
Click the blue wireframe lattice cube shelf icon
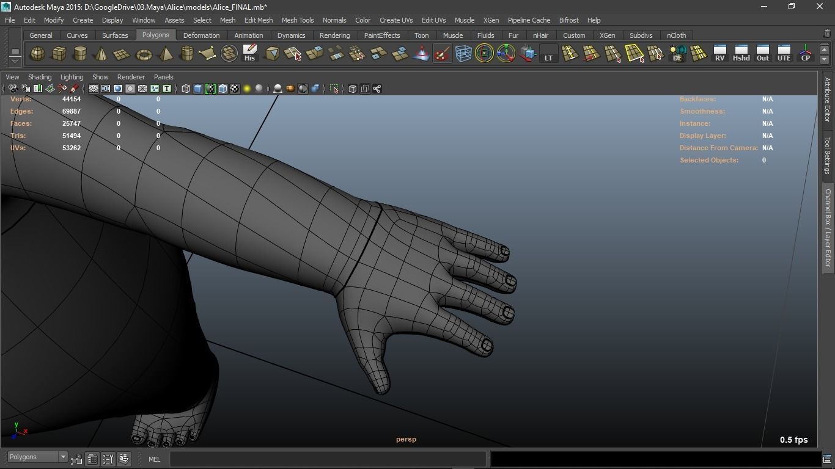(x=463, y=54)
